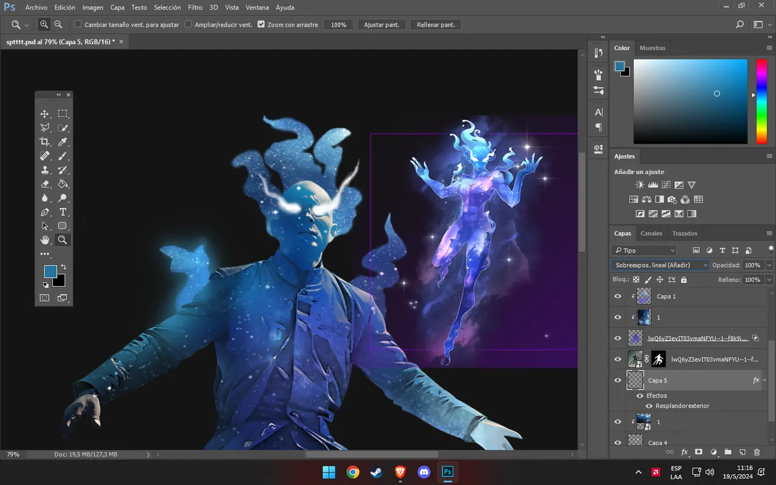Open the Filtro menu
This screenshot has height=485, width=776.
[195, 7]
